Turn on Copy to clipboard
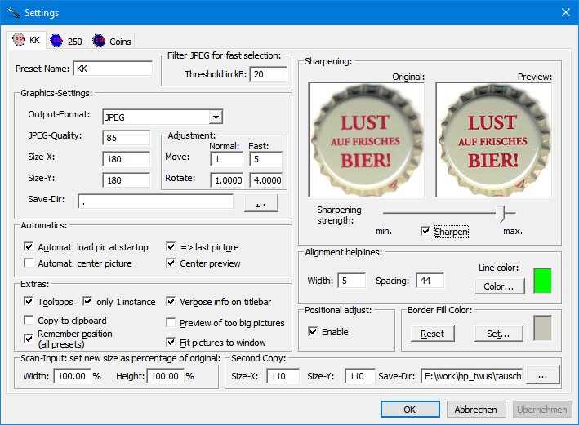This screenshot has height=425, width=579. point(30,321)
